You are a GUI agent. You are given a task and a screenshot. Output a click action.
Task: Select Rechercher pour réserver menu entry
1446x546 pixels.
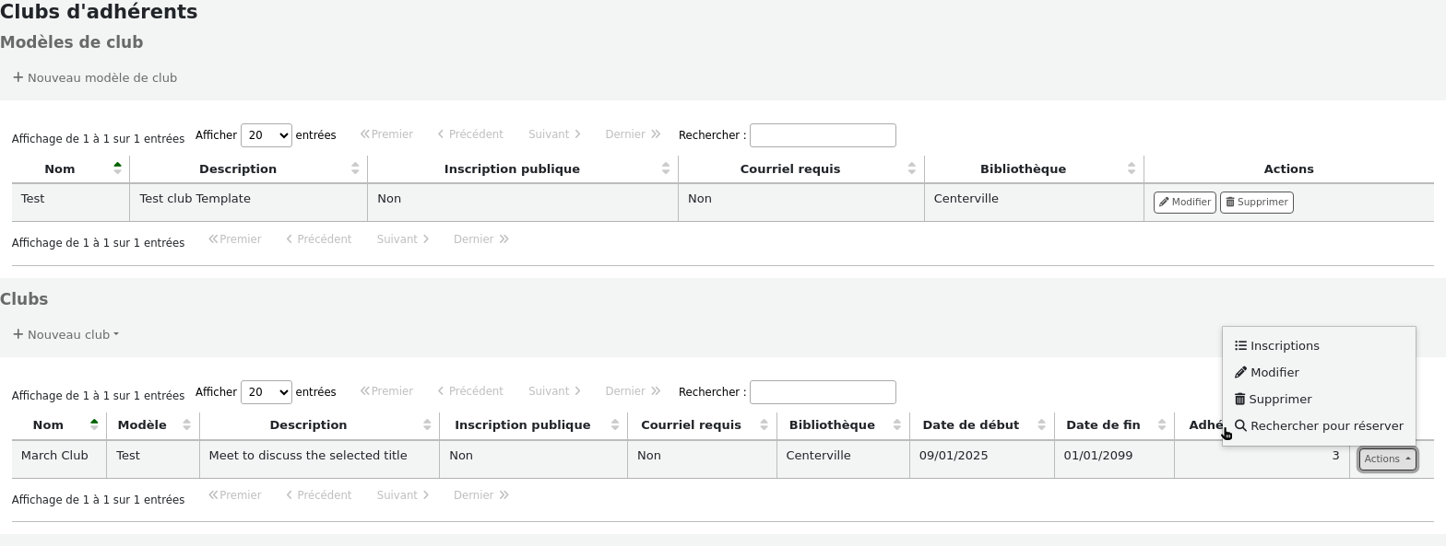(x=1326, y=426)
